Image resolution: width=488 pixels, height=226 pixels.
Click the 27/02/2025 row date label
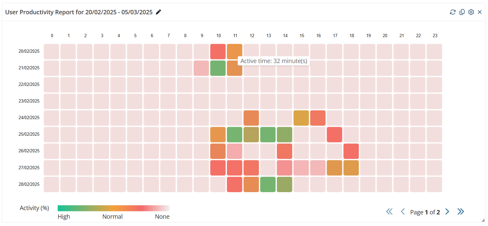click(29, 168)
